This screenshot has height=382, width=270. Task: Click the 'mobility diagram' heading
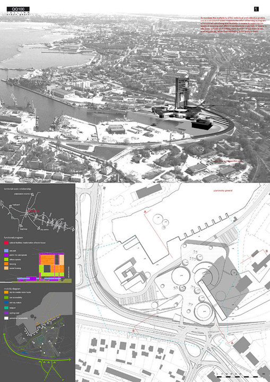[12, 289]
